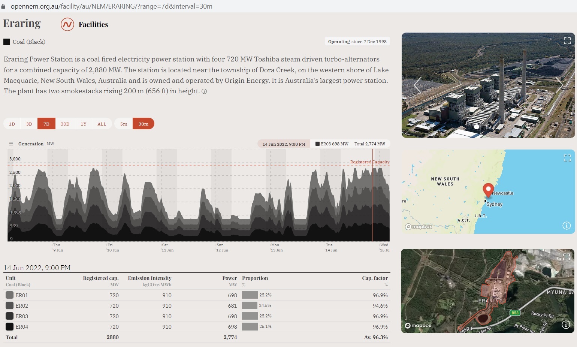Viewport: 577px width, 347px height.
Task: Click the Proportion column header
Action: 255,278
